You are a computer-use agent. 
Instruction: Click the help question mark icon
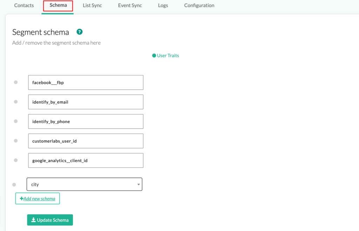pos(80,32)
